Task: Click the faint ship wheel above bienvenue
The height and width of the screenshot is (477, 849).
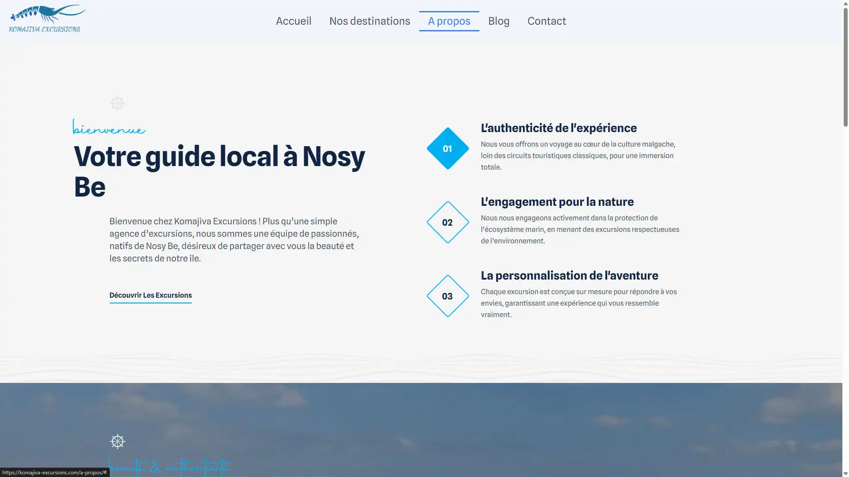Action: [117, 103]
